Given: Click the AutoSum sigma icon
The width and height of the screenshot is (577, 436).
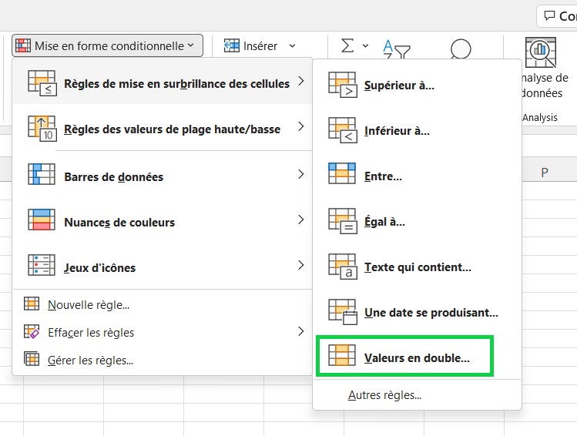Looking at the screenshot, I should (x=347, y=45).
